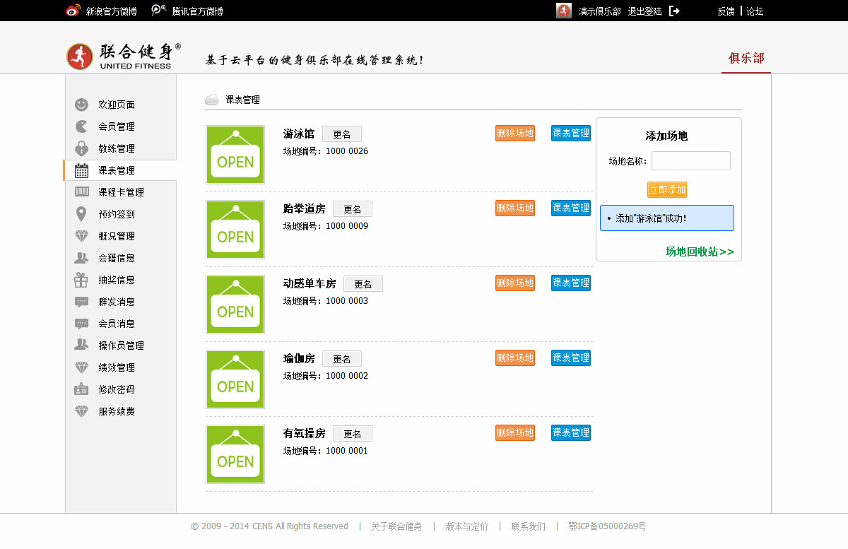848x549 pixels.
Task: Click the Tencent Weibo icon in top bar
Action: point(159,11)
